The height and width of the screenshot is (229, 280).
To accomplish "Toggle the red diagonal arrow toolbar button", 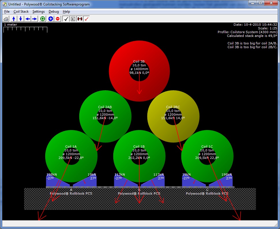I will pyautogui.click(x=87, y=19).
